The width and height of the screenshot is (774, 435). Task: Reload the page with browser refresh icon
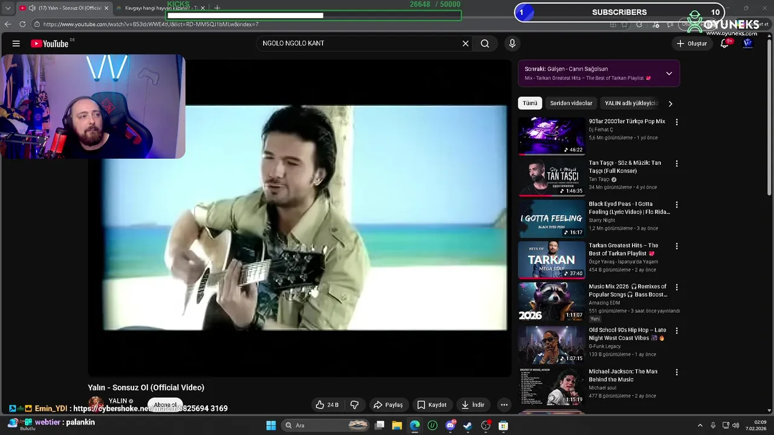click(22, 24)
